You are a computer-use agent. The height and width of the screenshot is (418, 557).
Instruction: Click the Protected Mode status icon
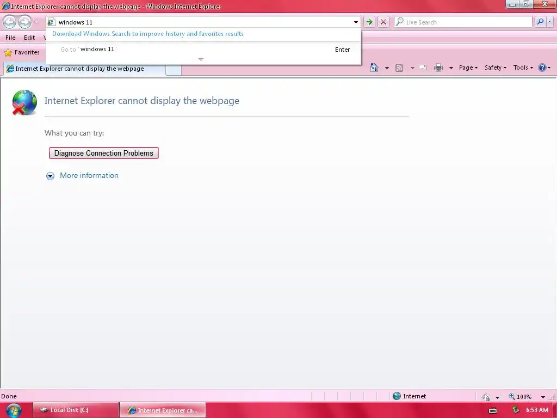coord(486,397)
